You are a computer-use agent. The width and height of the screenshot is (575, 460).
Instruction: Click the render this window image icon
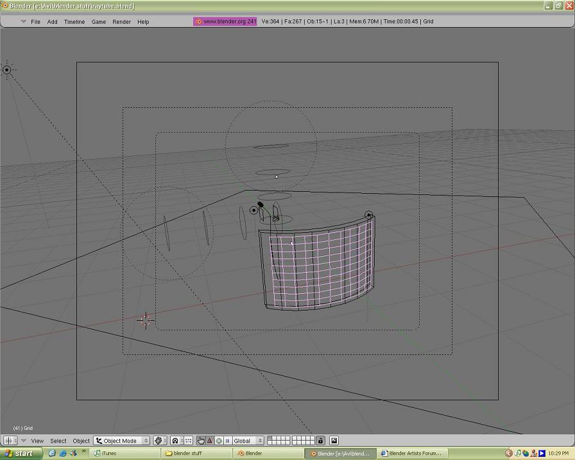tap(334, 441)
